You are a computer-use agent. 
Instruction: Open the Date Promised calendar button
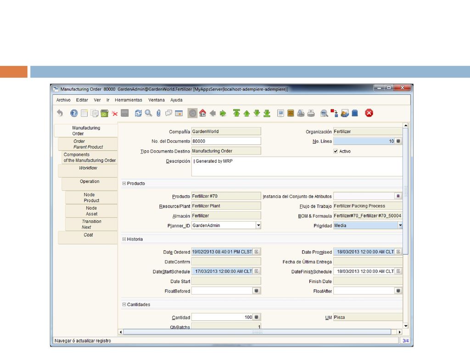pos(398,252)
